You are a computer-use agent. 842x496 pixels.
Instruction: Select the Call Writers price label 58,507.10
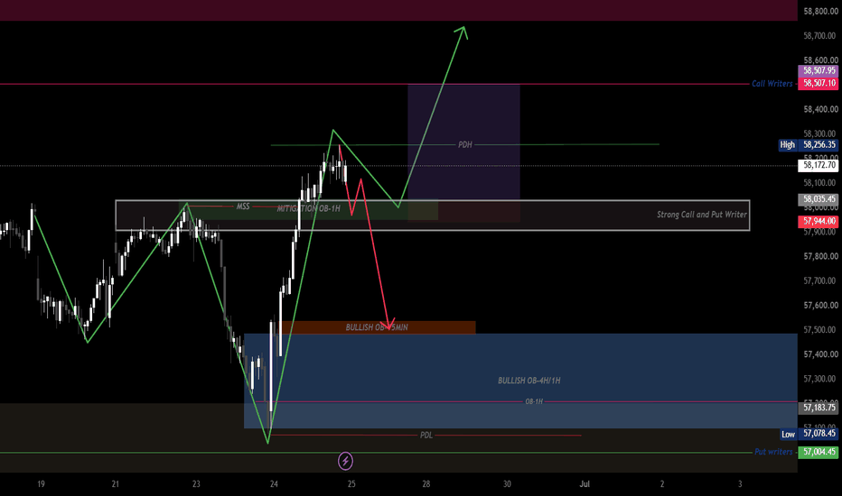(x=818, y=83)
